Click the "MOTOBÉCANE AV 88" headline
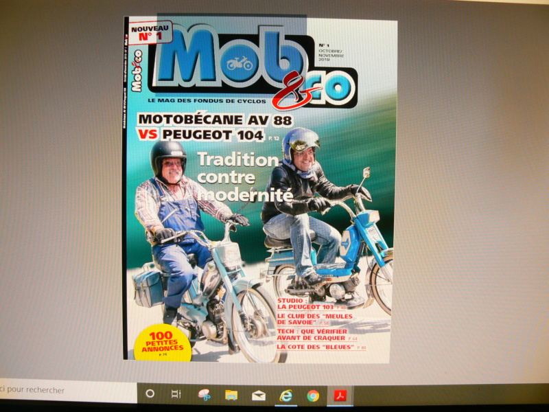549x412 pixels. tap(215, 119)
